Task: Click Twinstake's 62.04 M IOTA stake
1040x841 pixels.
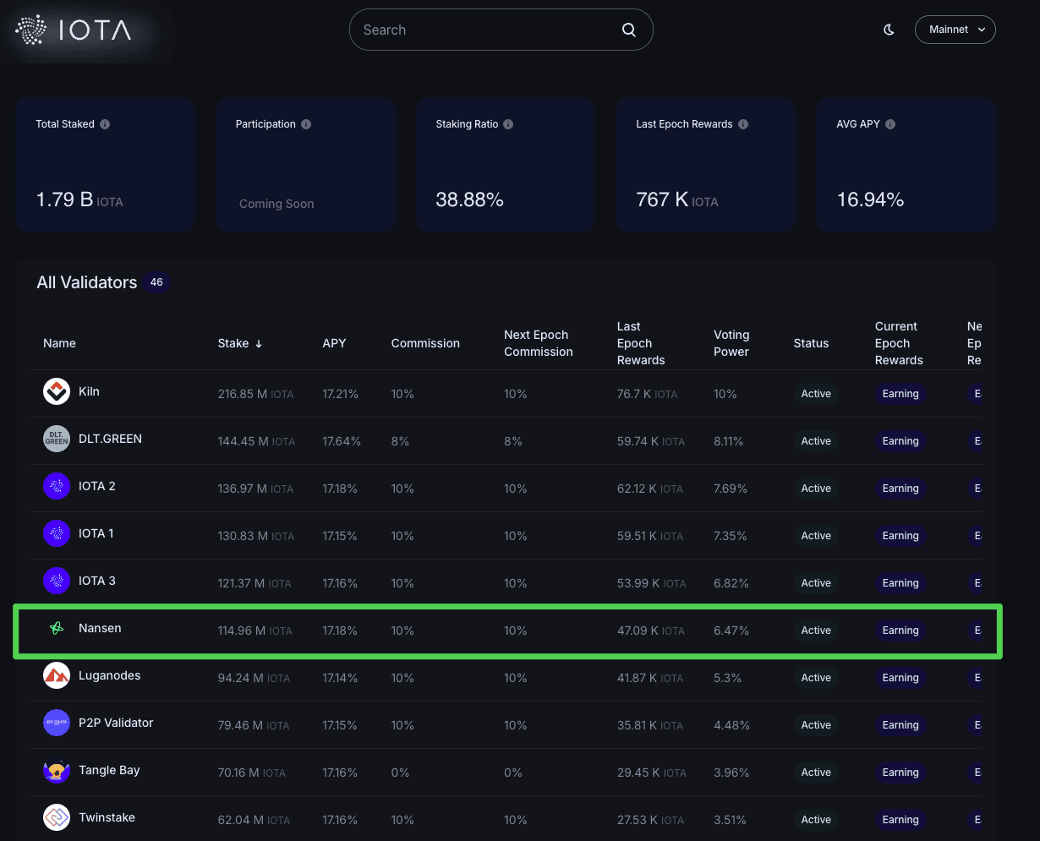Action: tap(254, 820)
